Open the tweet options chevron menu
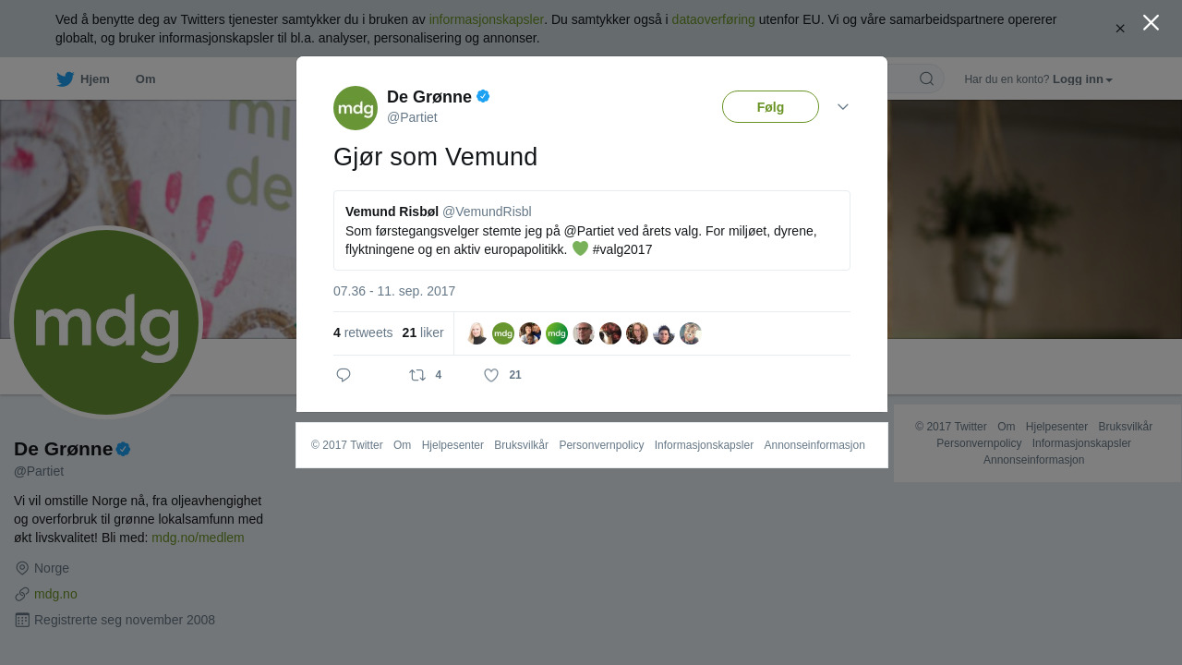Viewport: 1182px width, 665px height. pos(843,107)
